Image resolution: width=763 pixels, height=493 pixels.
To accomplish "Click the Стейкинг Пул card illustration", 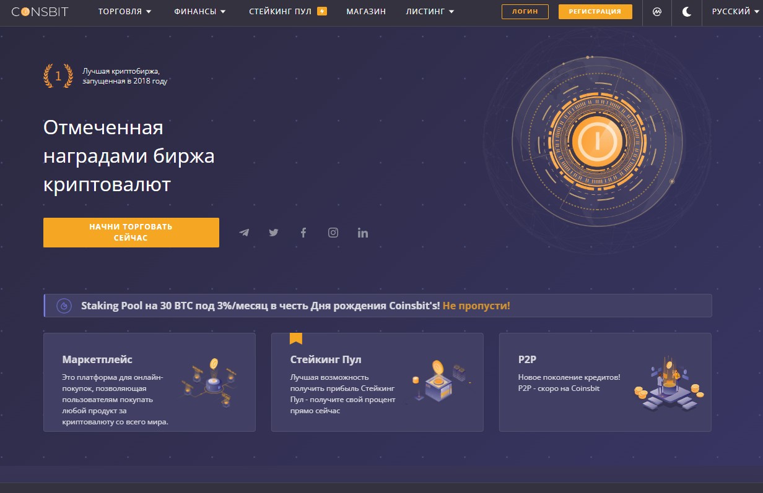I will pos(440,382).
